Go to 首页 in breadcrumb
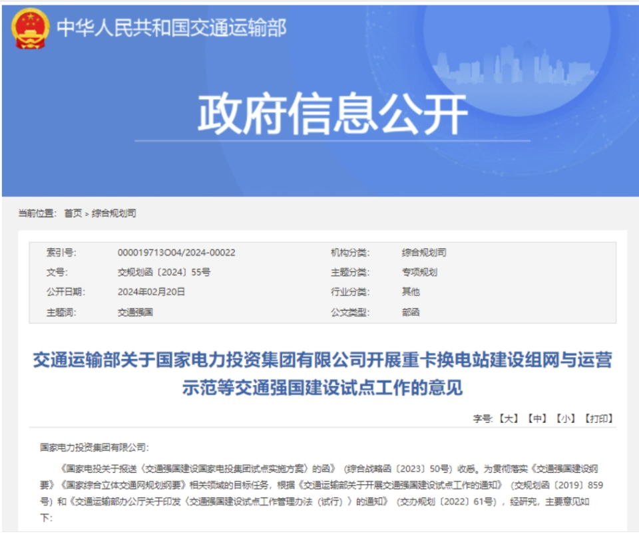 [x=73, y=213]
